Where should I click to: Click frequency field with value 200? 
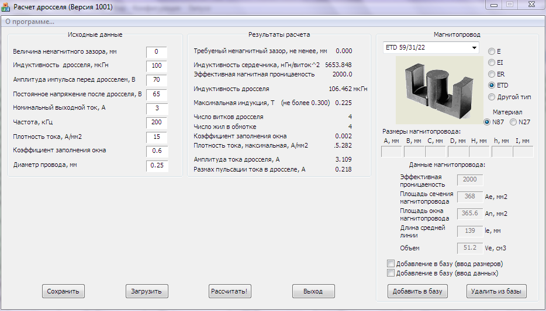coord(157,123)
